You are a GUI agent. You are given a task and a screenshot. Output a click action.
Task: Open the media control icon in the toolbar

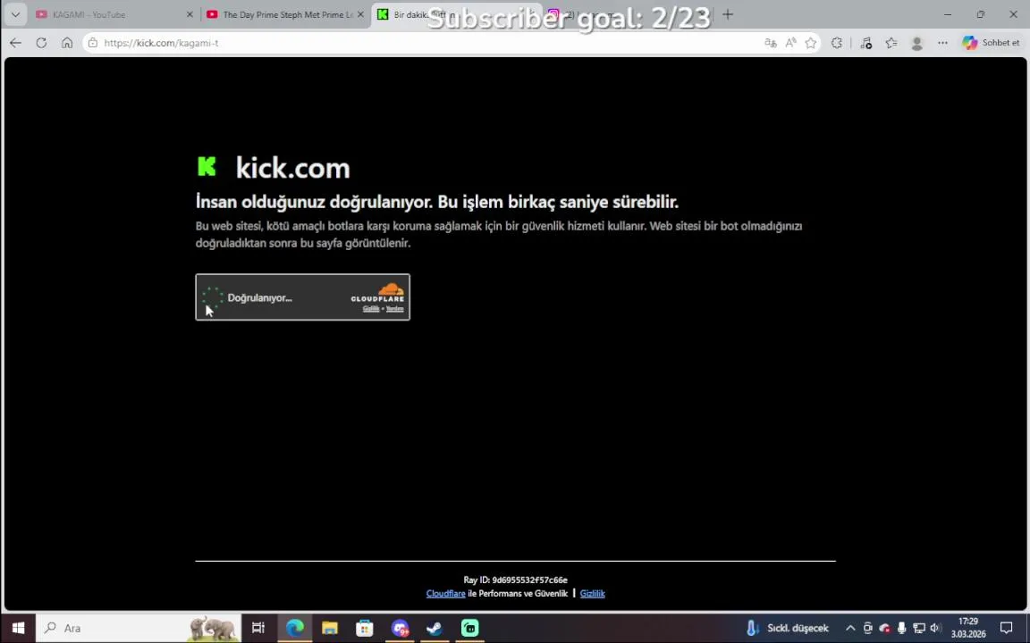pos(865,43)
